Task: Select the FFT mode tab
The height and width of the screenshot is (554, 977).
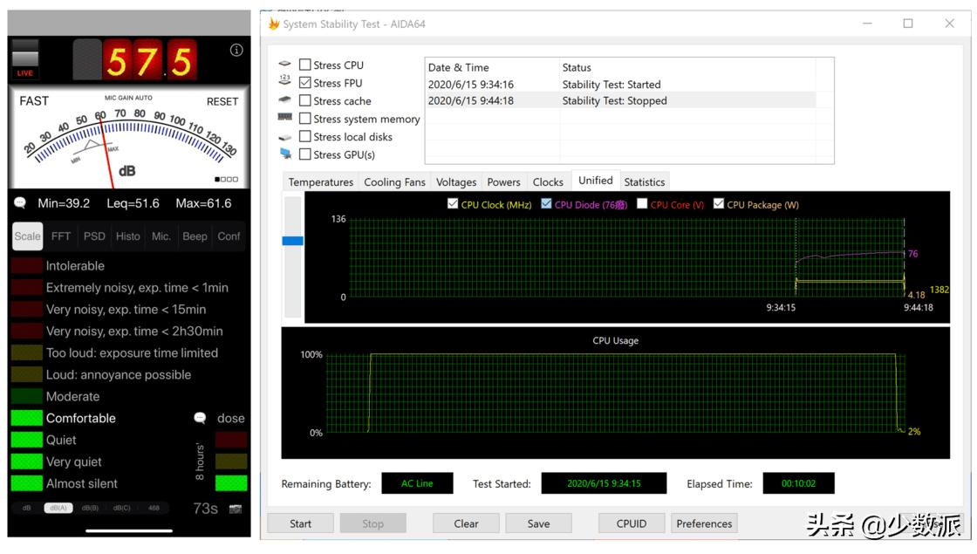Action: point(61,236)
